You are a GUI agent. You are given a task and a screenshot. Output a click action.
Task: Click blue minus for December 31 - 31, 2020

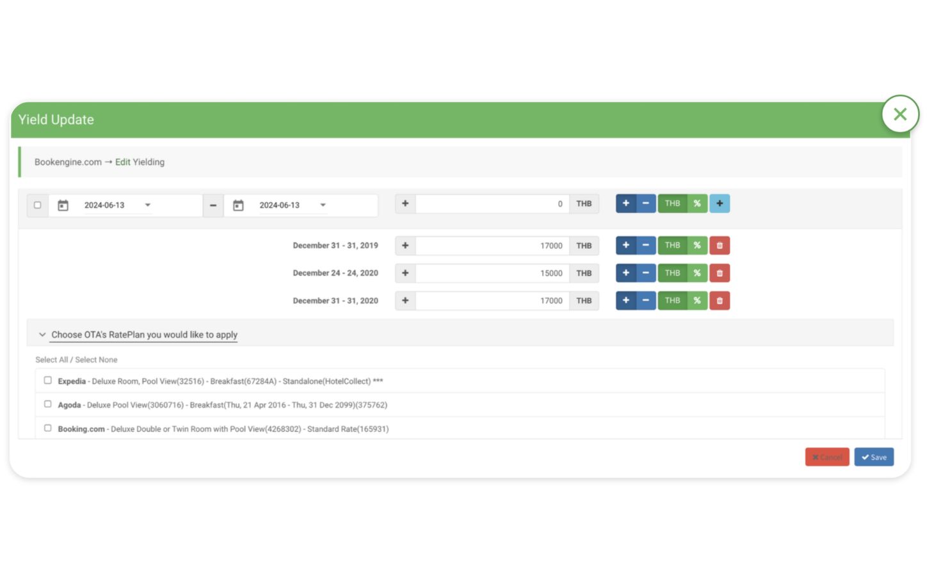click(646, 301)
